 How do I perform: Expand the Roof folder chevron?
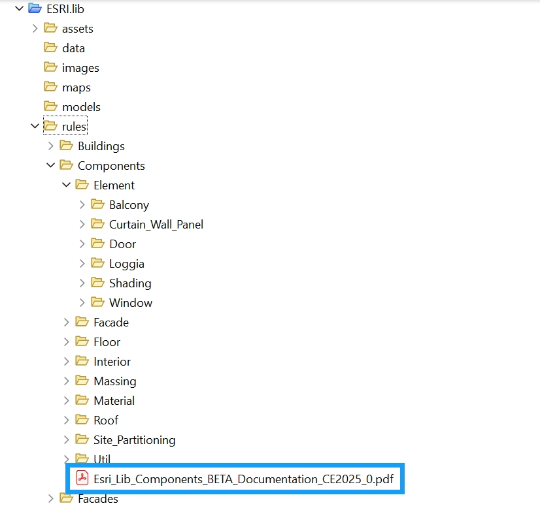(x=67, y=420)
